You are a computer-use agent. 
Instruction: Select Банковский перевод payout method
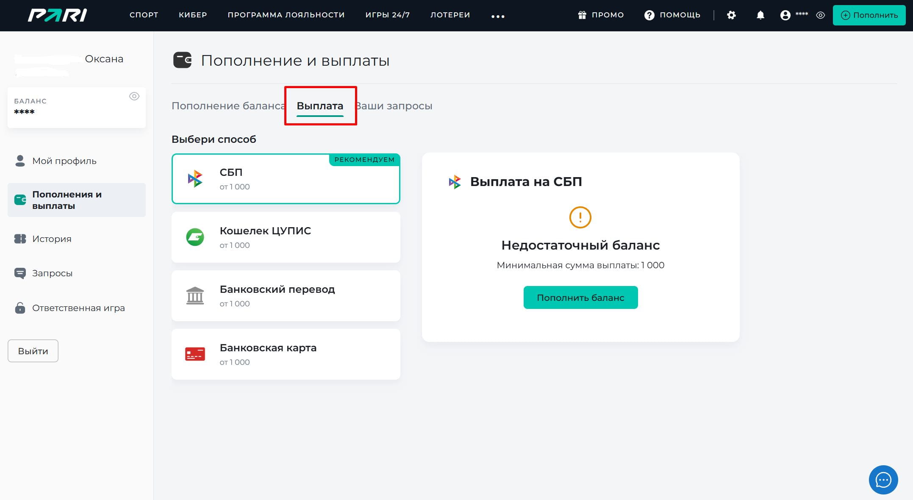286,296
